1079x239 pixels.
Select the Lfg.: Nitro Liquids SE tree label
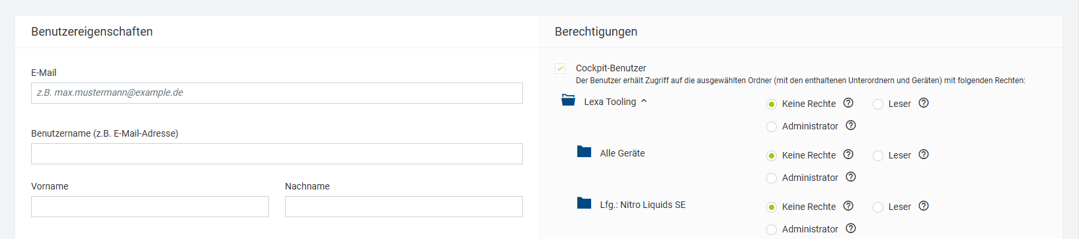pyautogui.click(x=643, y=205)
